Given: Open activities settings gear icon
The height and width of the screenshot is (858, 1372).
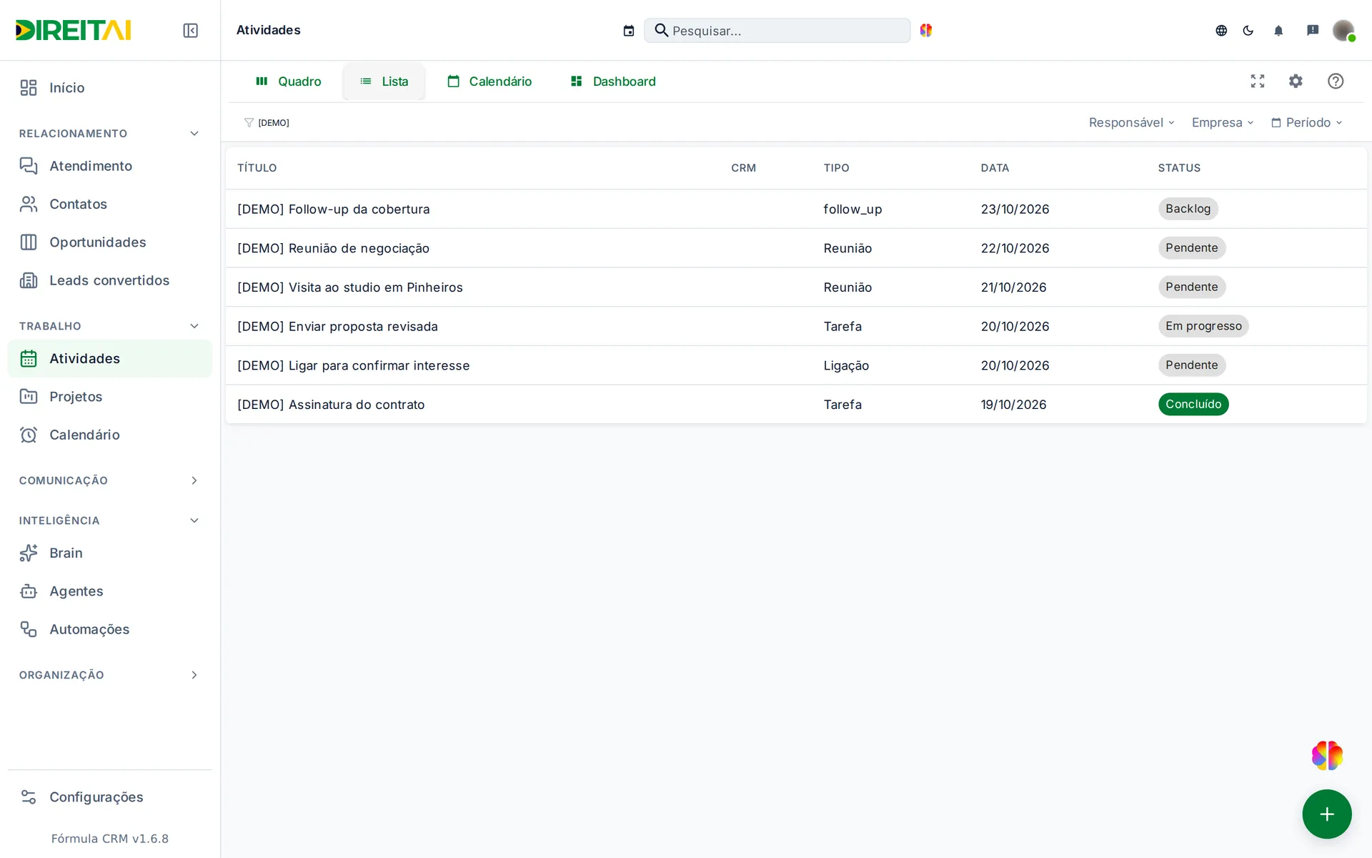Looking at the screenshot, I should pyautogui.click(x=1296, y=81).
